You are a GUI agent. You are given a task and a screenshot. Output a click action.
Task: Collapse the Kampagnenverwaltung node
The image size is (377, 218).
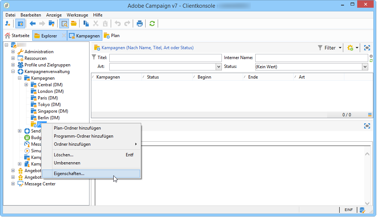13,72
